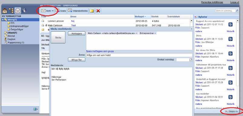The width and height of the screenshot is (243, 116).
Task: Open Personliga inställningar link
Action: point(212,2)
